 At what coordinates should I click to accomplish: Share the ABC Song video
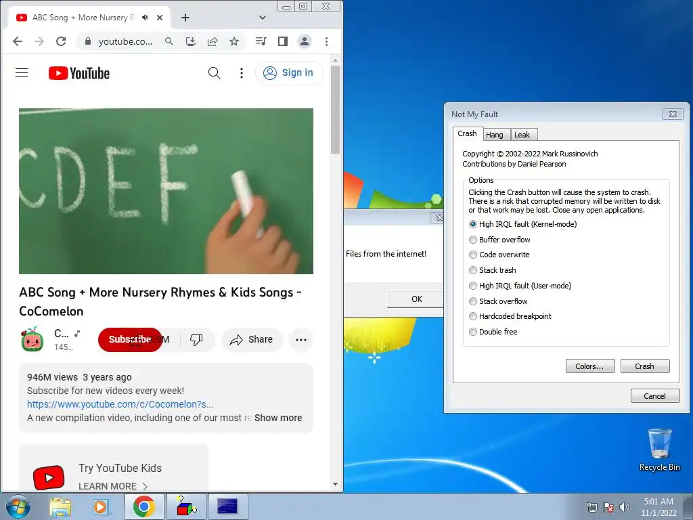252,340
